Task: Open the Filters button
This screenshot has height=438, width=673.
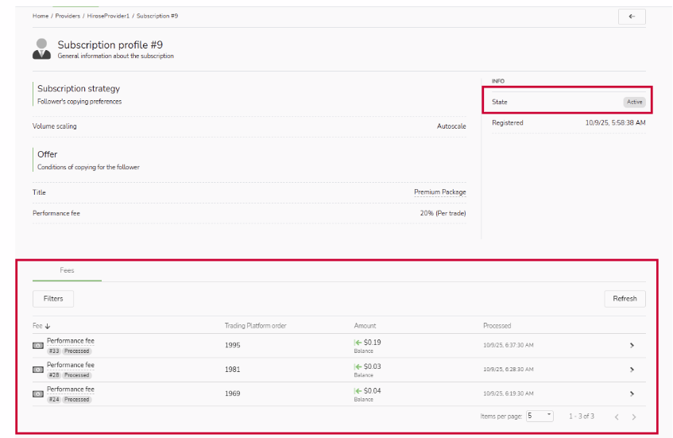Action: click(53, 299)
